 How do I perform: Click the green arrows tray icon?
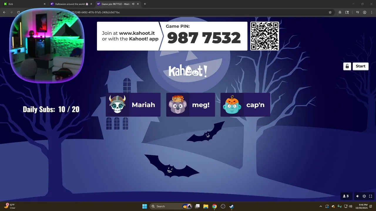coord(340,206)
